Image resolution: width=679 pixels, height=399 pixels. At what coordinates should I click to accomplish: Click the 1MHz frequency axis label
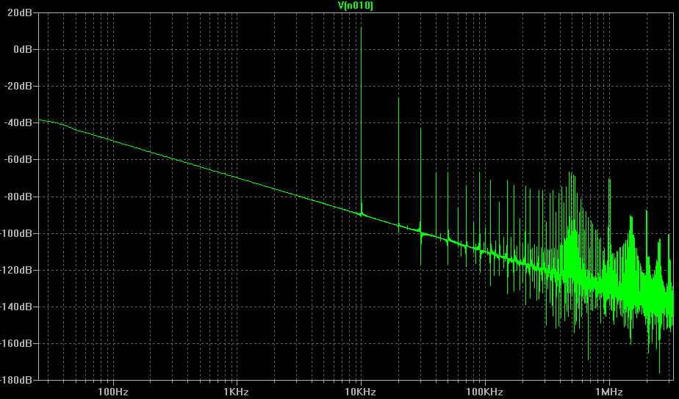click(609, 392)
